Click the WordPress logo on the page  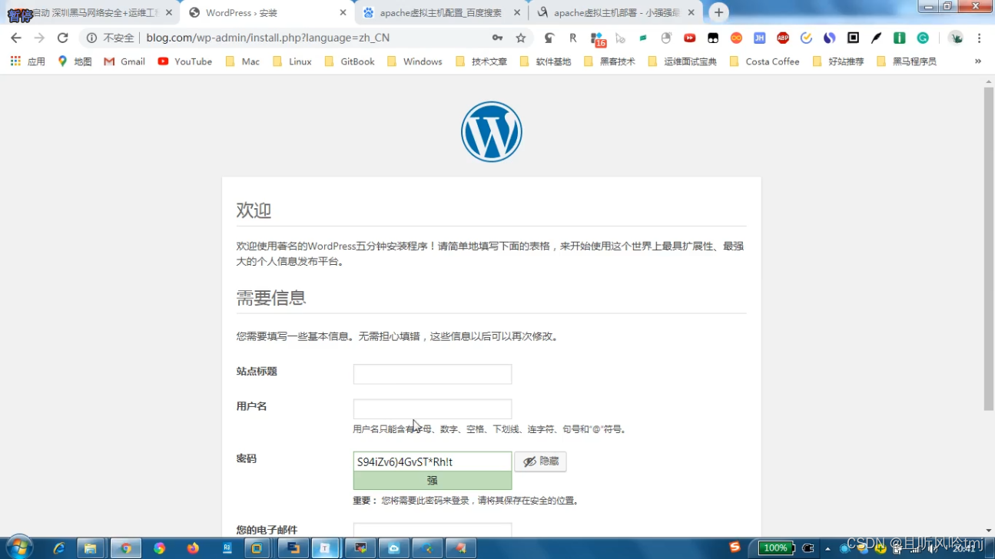pyautogui.click(x=491, y=131)
